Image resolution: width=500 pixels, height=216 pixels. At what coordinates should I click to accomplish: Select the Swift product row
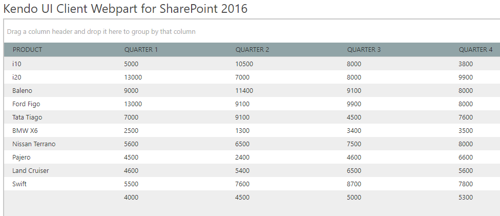[x=19, y=184]
